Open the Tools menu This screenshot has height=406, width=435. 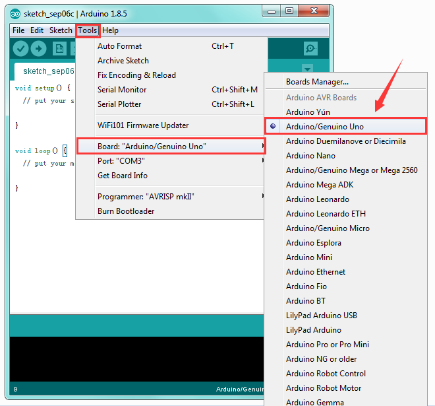coord(88,30)
